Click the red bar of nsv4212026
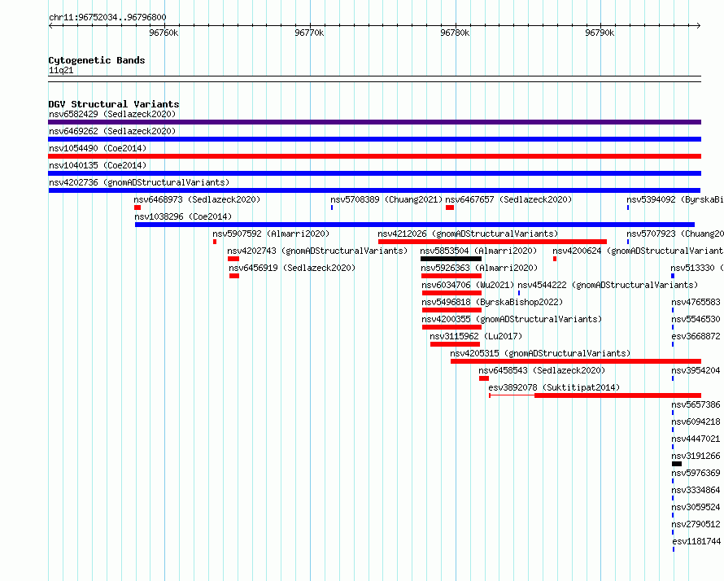This screenshot has width=724, height=581. click(492, 242)
